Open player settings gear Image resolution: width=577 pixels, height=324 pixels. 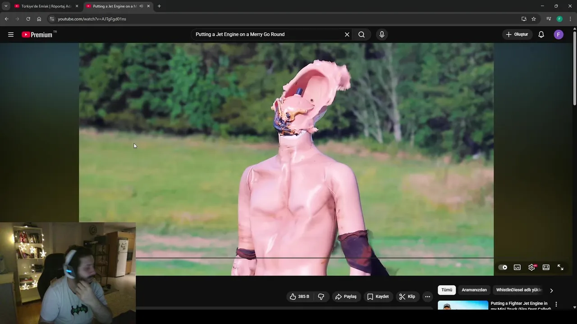[x=532, y=267]
